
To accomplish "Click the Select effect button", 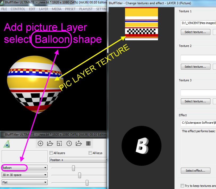I will click(196, 171).
